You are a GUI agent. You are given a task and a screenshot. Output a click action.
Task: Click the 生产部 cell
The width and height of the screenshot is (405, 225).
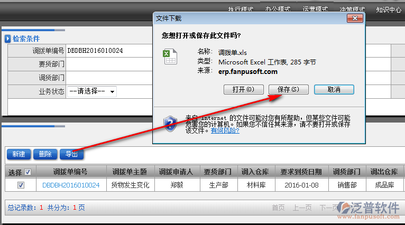point(219,185)
